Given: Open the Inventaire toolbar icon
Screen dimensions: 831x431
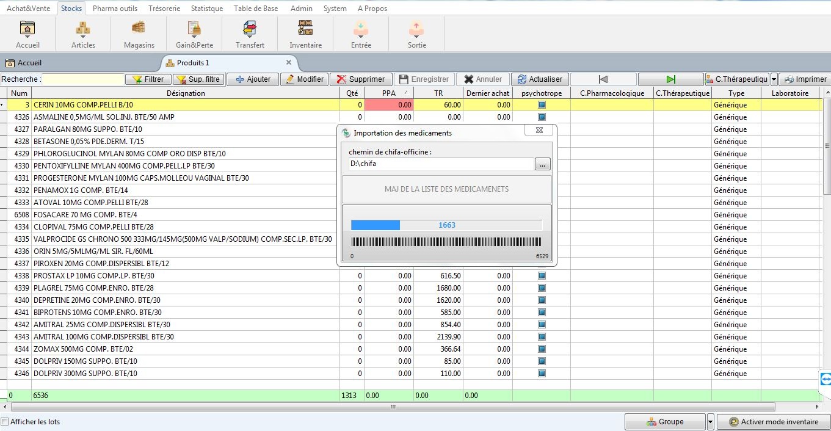Looking at the screenshot, I should point(305,34).
